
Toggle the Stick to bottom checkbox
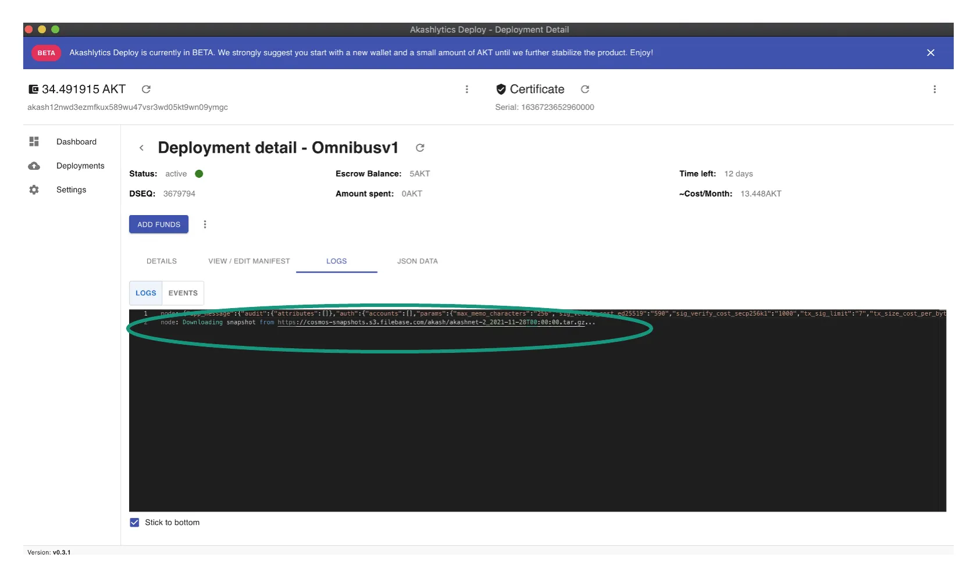(134, 523)
